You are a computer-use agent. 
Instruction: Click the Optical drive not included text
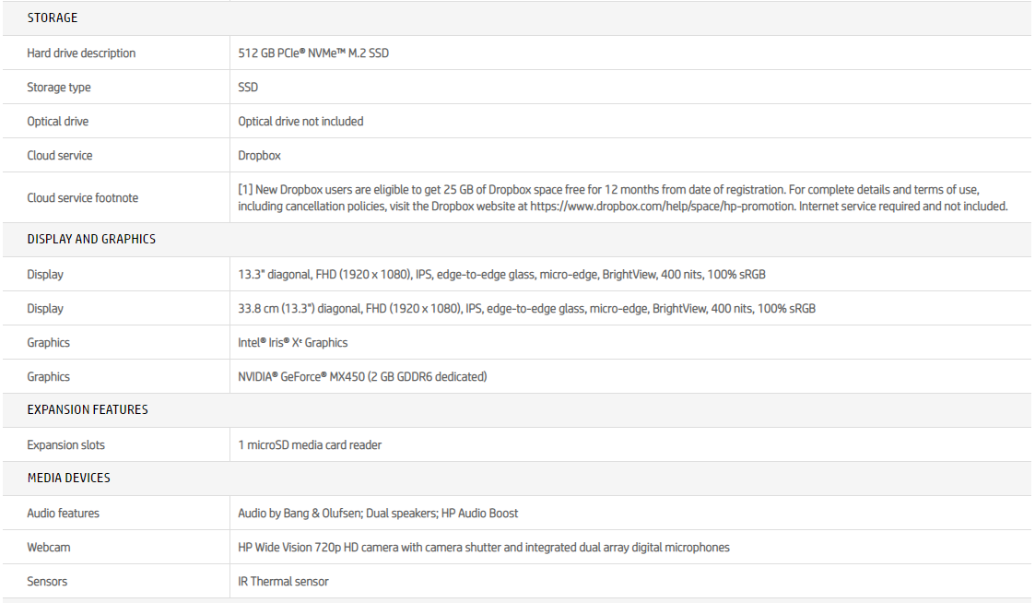tap(300, 122)
